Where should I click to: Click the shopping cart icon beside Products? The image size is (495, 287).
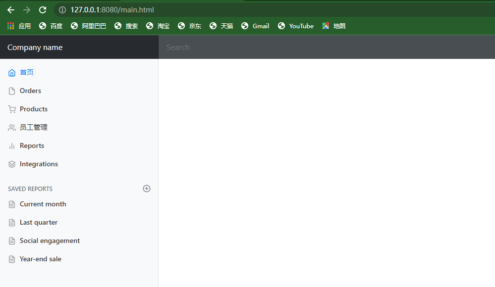click(x=12, y=109)
